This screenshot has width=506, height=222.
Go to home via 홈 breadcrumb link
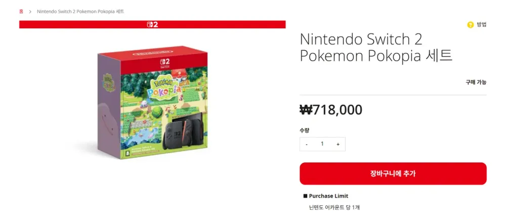click(21, 12)
